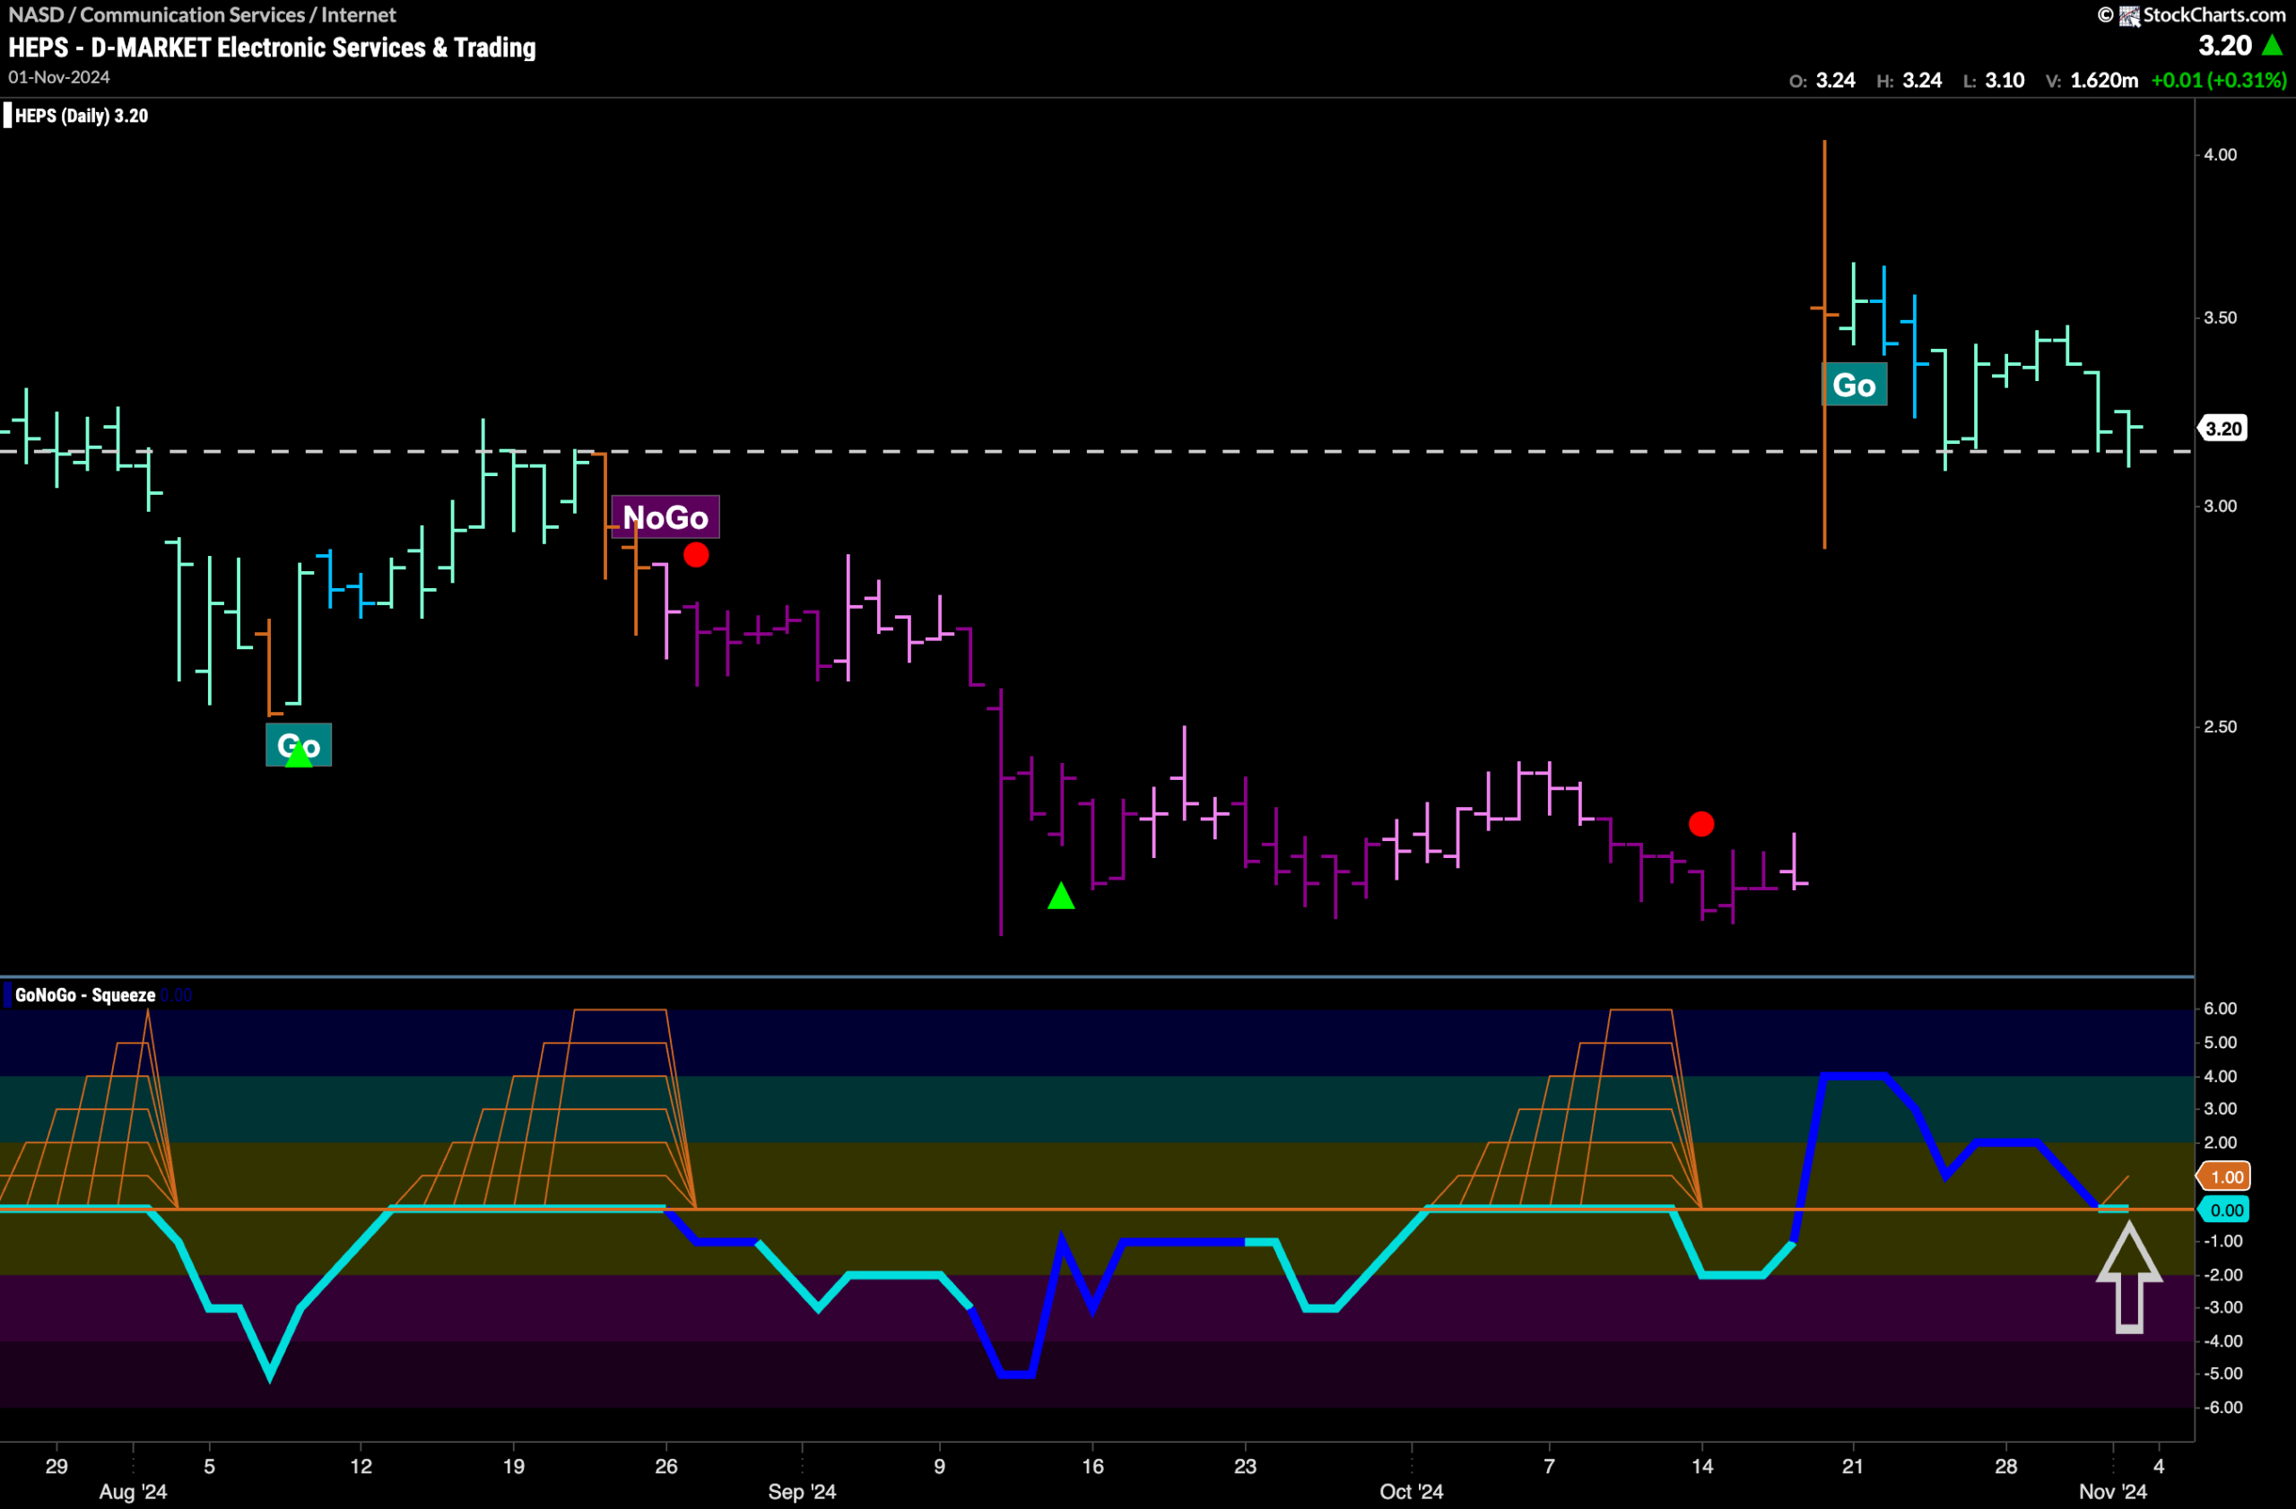The height and width of the screenshot is (1509, 2296).
Task: Click the Communication Services / Internet sector text
Action: point(239,14)
